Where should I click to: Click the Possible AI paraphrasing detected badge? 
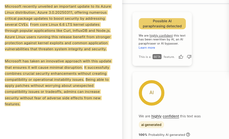pyautogui.click(x=162, y=24)
